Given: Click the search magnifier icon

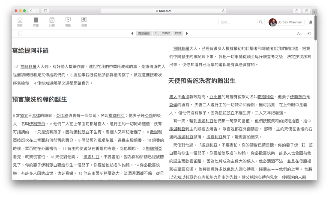Looking at the screenshot, I should (x=260, y=22).
